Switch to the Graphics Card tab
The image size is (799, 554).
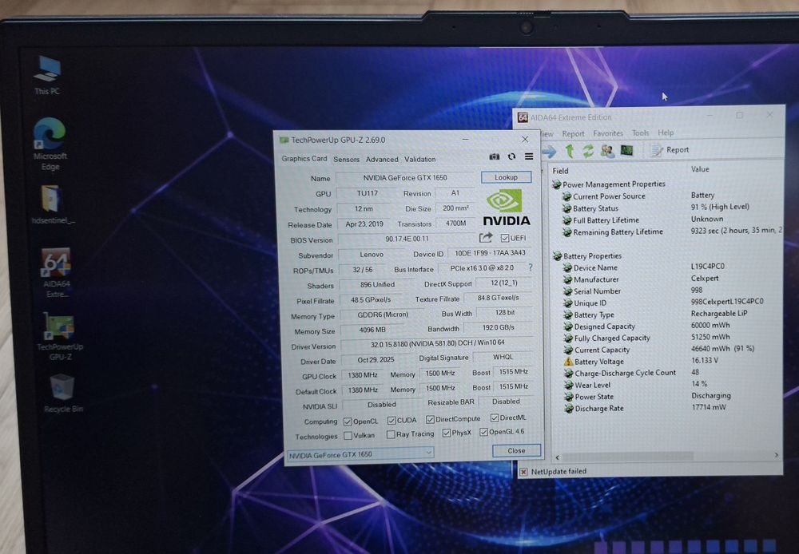point(304,158)
